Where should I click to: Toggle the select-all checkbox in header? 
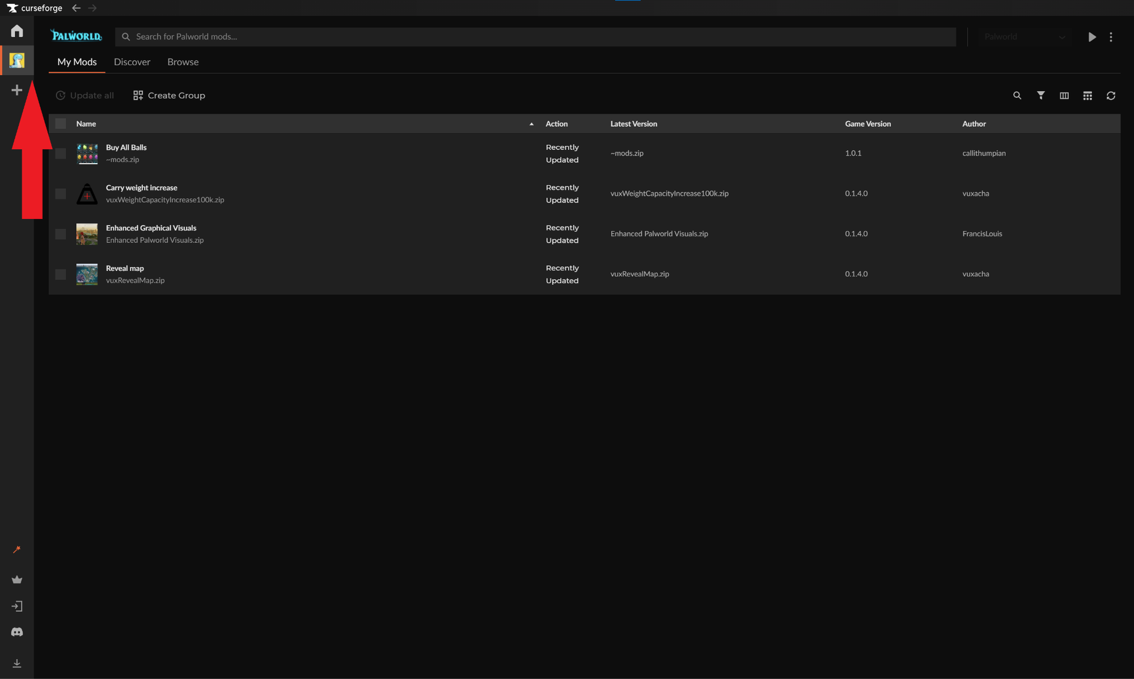tap(61, 123)
